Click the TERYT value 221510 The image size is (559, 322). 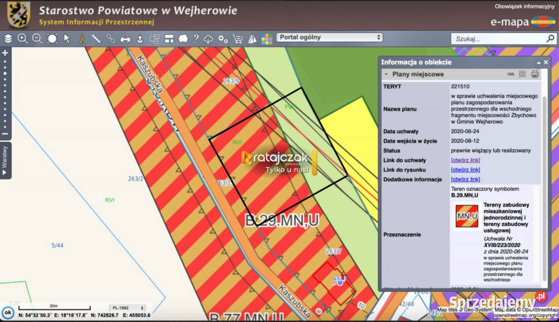point(460,87)
